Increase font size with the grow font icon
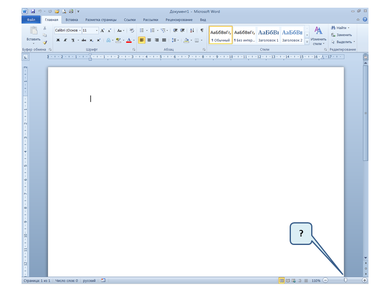 [102, 30]
